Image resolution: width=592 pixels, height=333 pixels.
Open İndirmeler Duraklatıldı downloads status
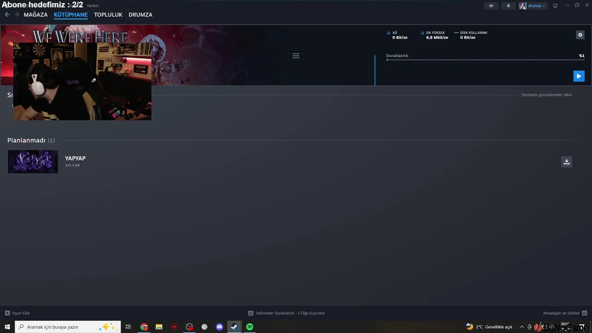click(x=287, y=313)
